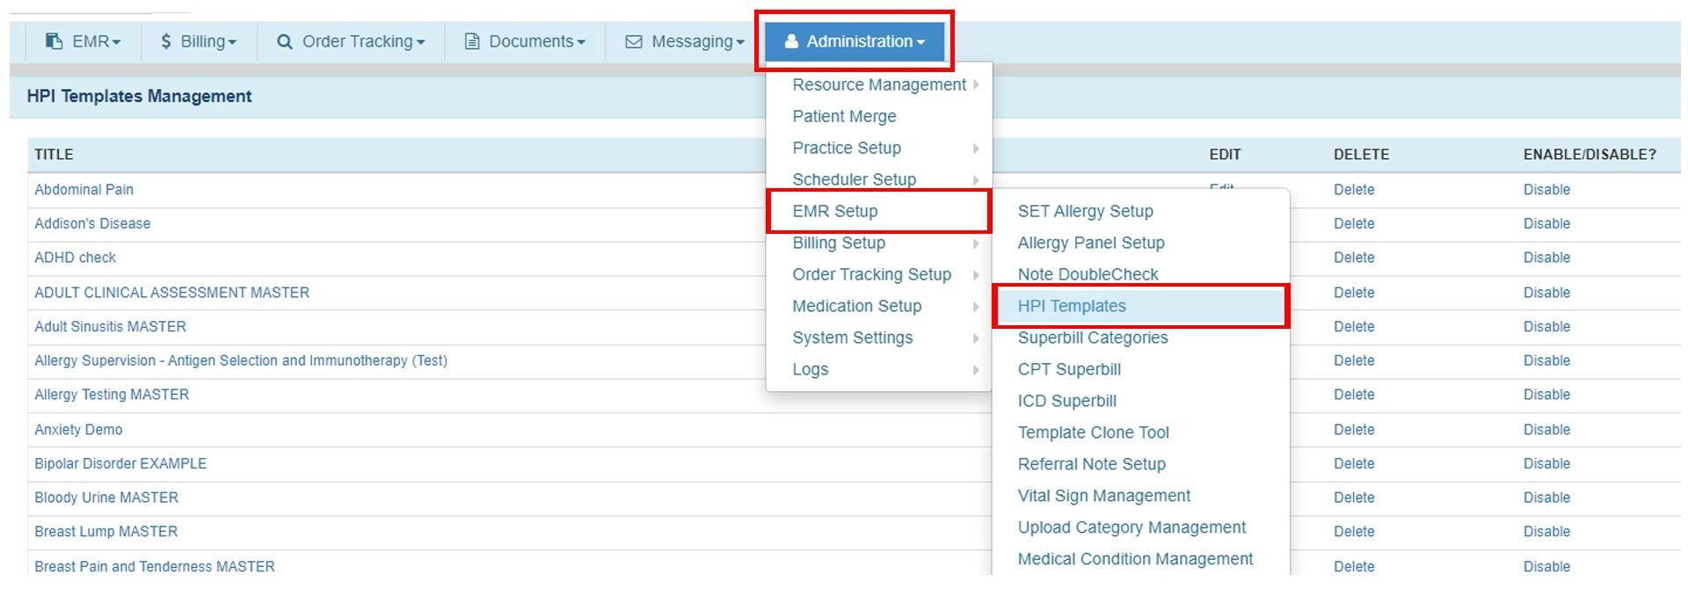The width and height of the screenshot is (1688, 589).
Task: Open Template Clone Tool menu entry
Action: coord(1093,433)
